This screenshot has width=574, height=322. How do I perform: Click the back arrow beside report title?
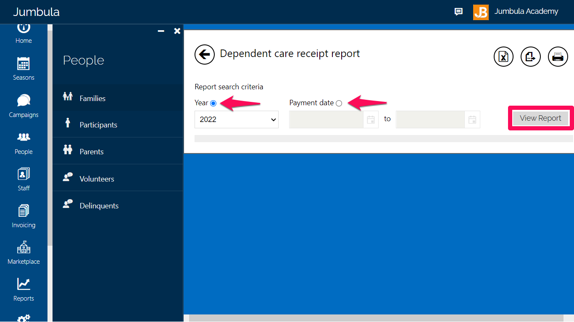205,54
